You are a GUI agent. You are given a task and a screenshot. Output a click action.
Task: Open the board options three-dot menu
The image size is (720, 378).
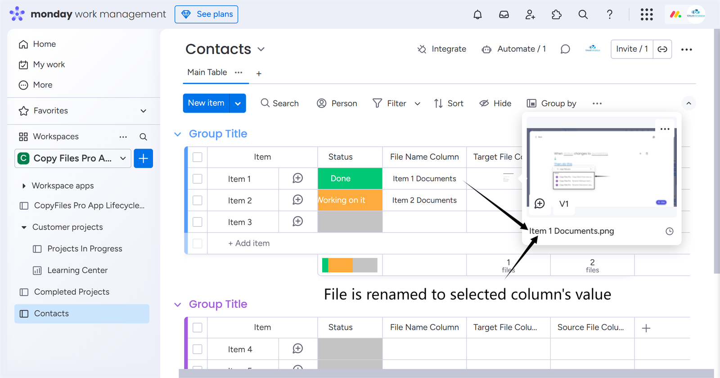[x=687, y=49]
